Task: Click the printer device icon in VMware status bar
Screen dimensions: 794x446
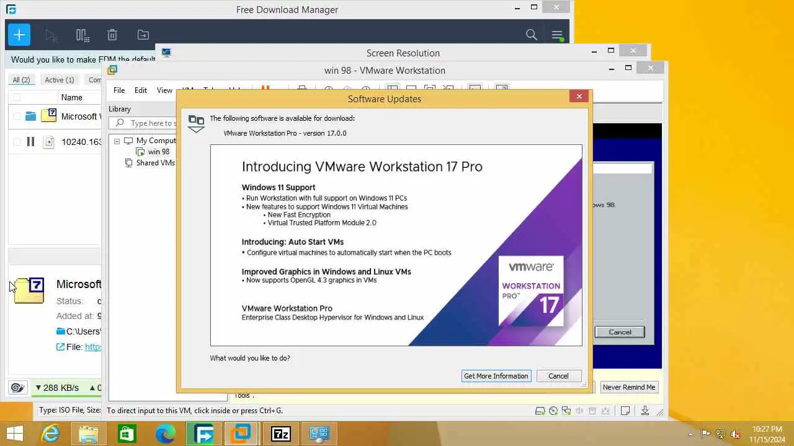Action: tap(592, 411)
